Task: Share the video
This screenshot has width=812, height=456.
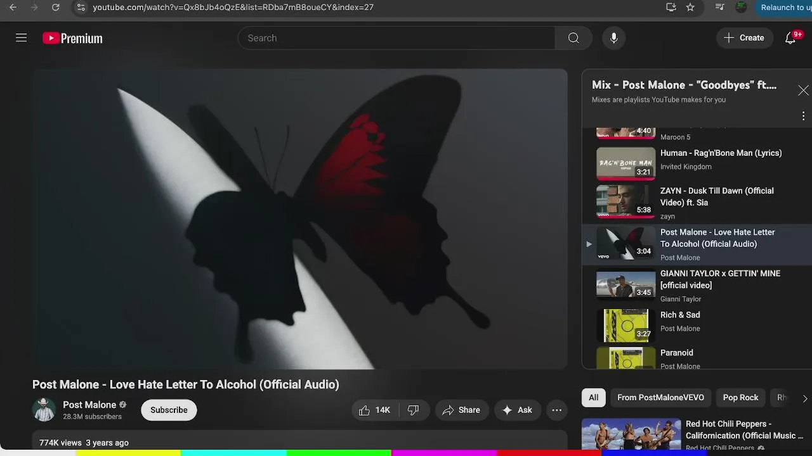Action: (461, 410)
